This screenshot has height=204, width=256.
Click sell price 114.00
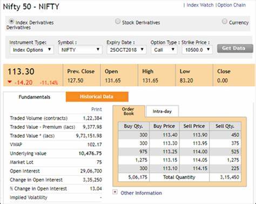point(200,152)
